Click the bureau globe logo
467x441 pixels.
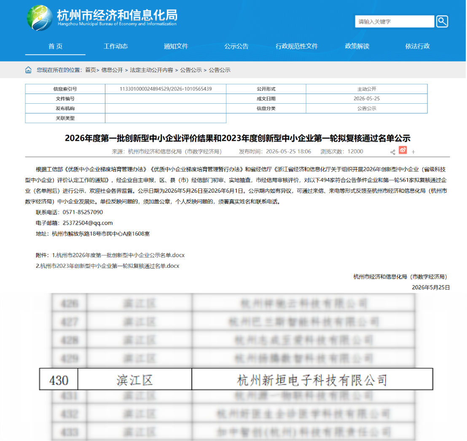point(40,18)
